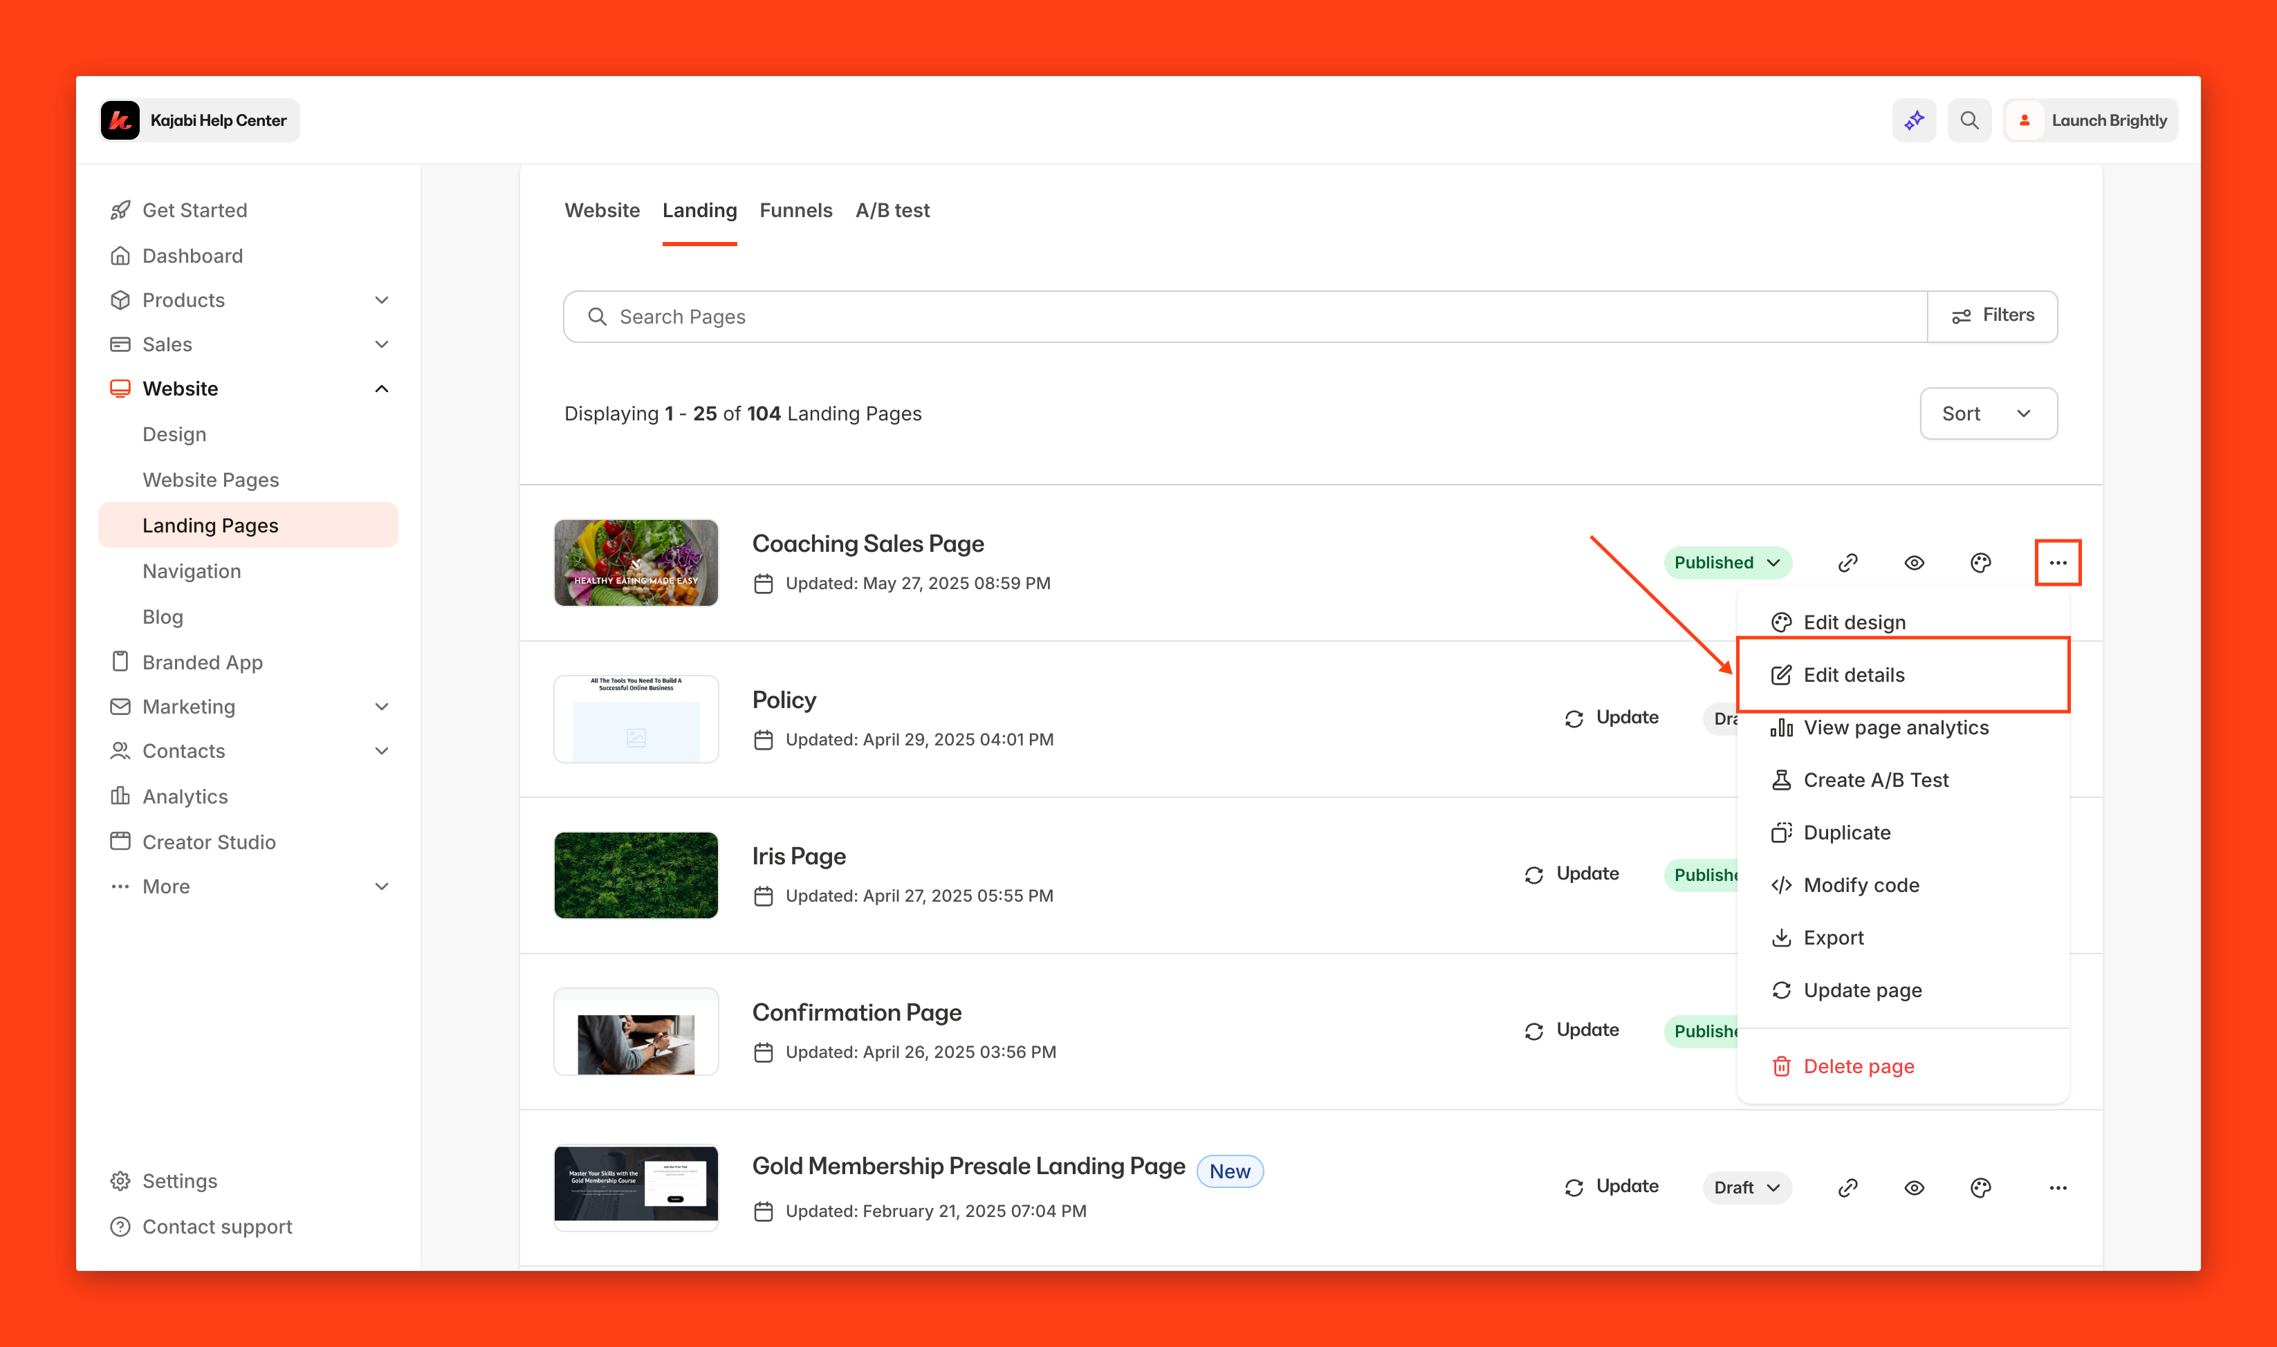The image size is (2277, 1347).
Task: Open palette design icon for Coaching Sales Page
Action: (x=1980, y=563)
